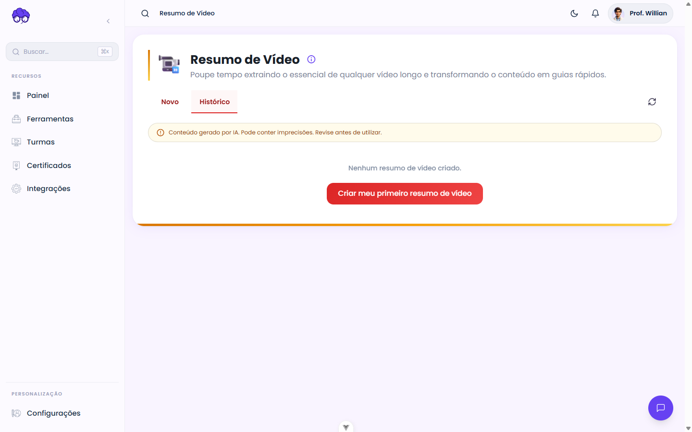Screen dimensions: 692x432
Task: Open Integrações from the sidebar
Action: point(62,189)
